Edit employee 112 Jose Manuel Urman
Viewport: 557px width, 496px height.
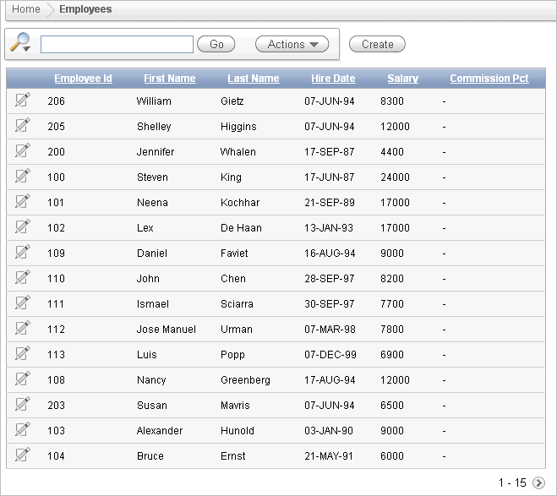(22, 328)
